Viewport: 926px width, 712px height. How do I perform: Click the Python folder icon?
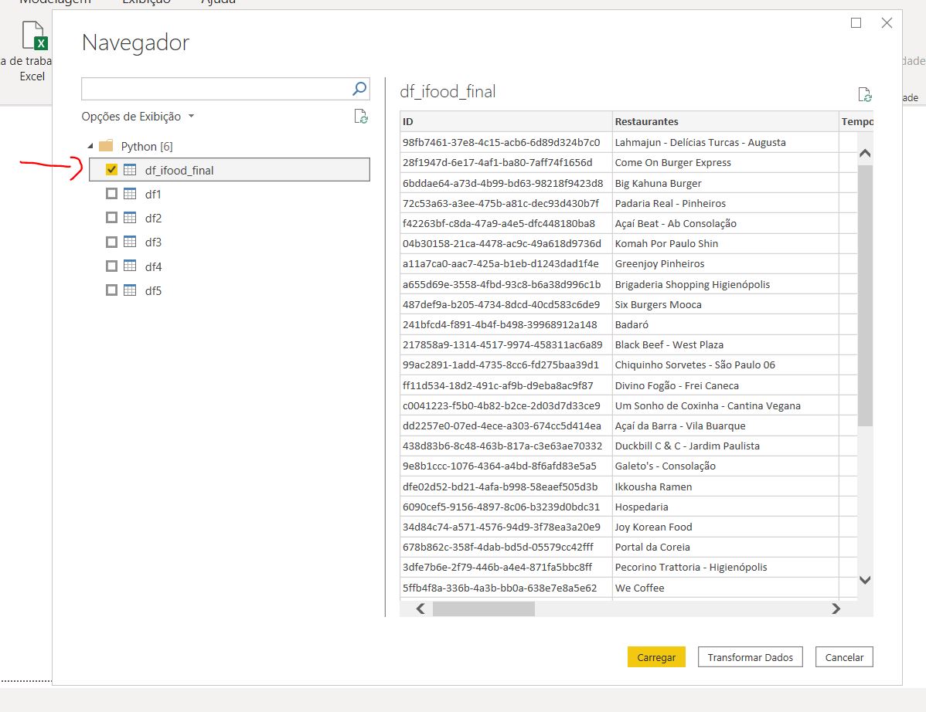pyautogui.click(x=106, y=146)
